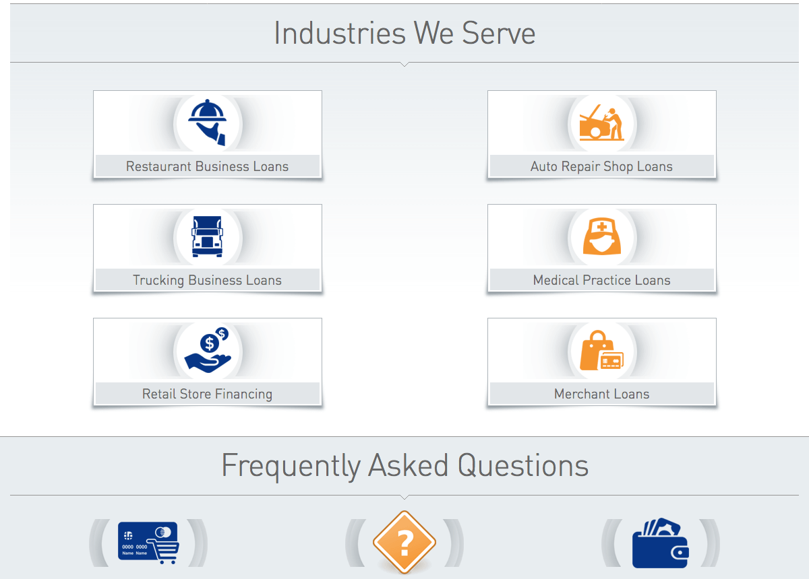Click the Frequently Asked Questions heading
Screen dimensions: 809x579
click(x=404, y=465)
